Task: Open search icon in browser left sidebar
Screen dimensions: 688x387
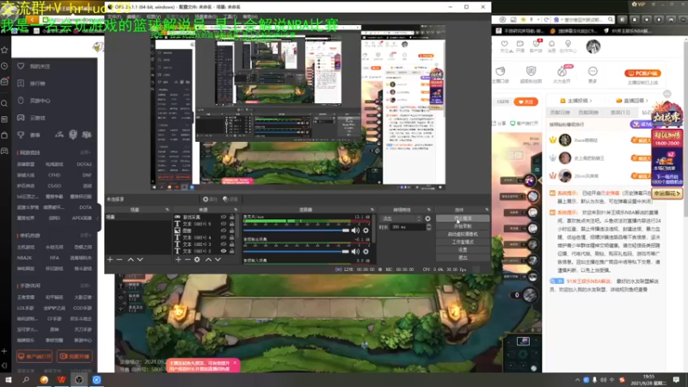Action: click(4, 103)
